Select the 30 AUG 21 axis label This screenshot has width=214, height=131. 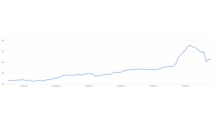[121, 86]
